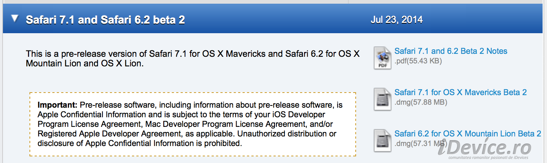Click empty area of the blue header bar
Screen dimensions: 547x163
tap(276, 20)
